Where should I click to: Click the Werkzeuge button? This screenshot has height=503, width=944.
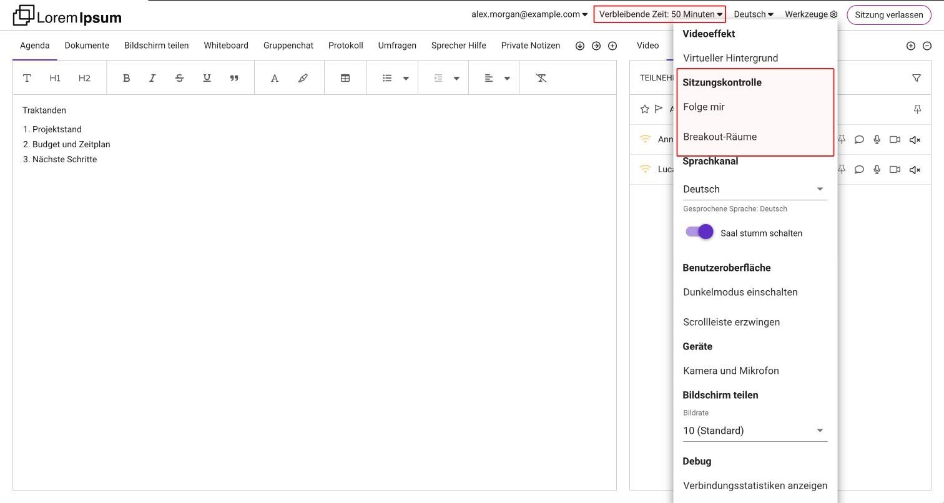click(811, 14)
